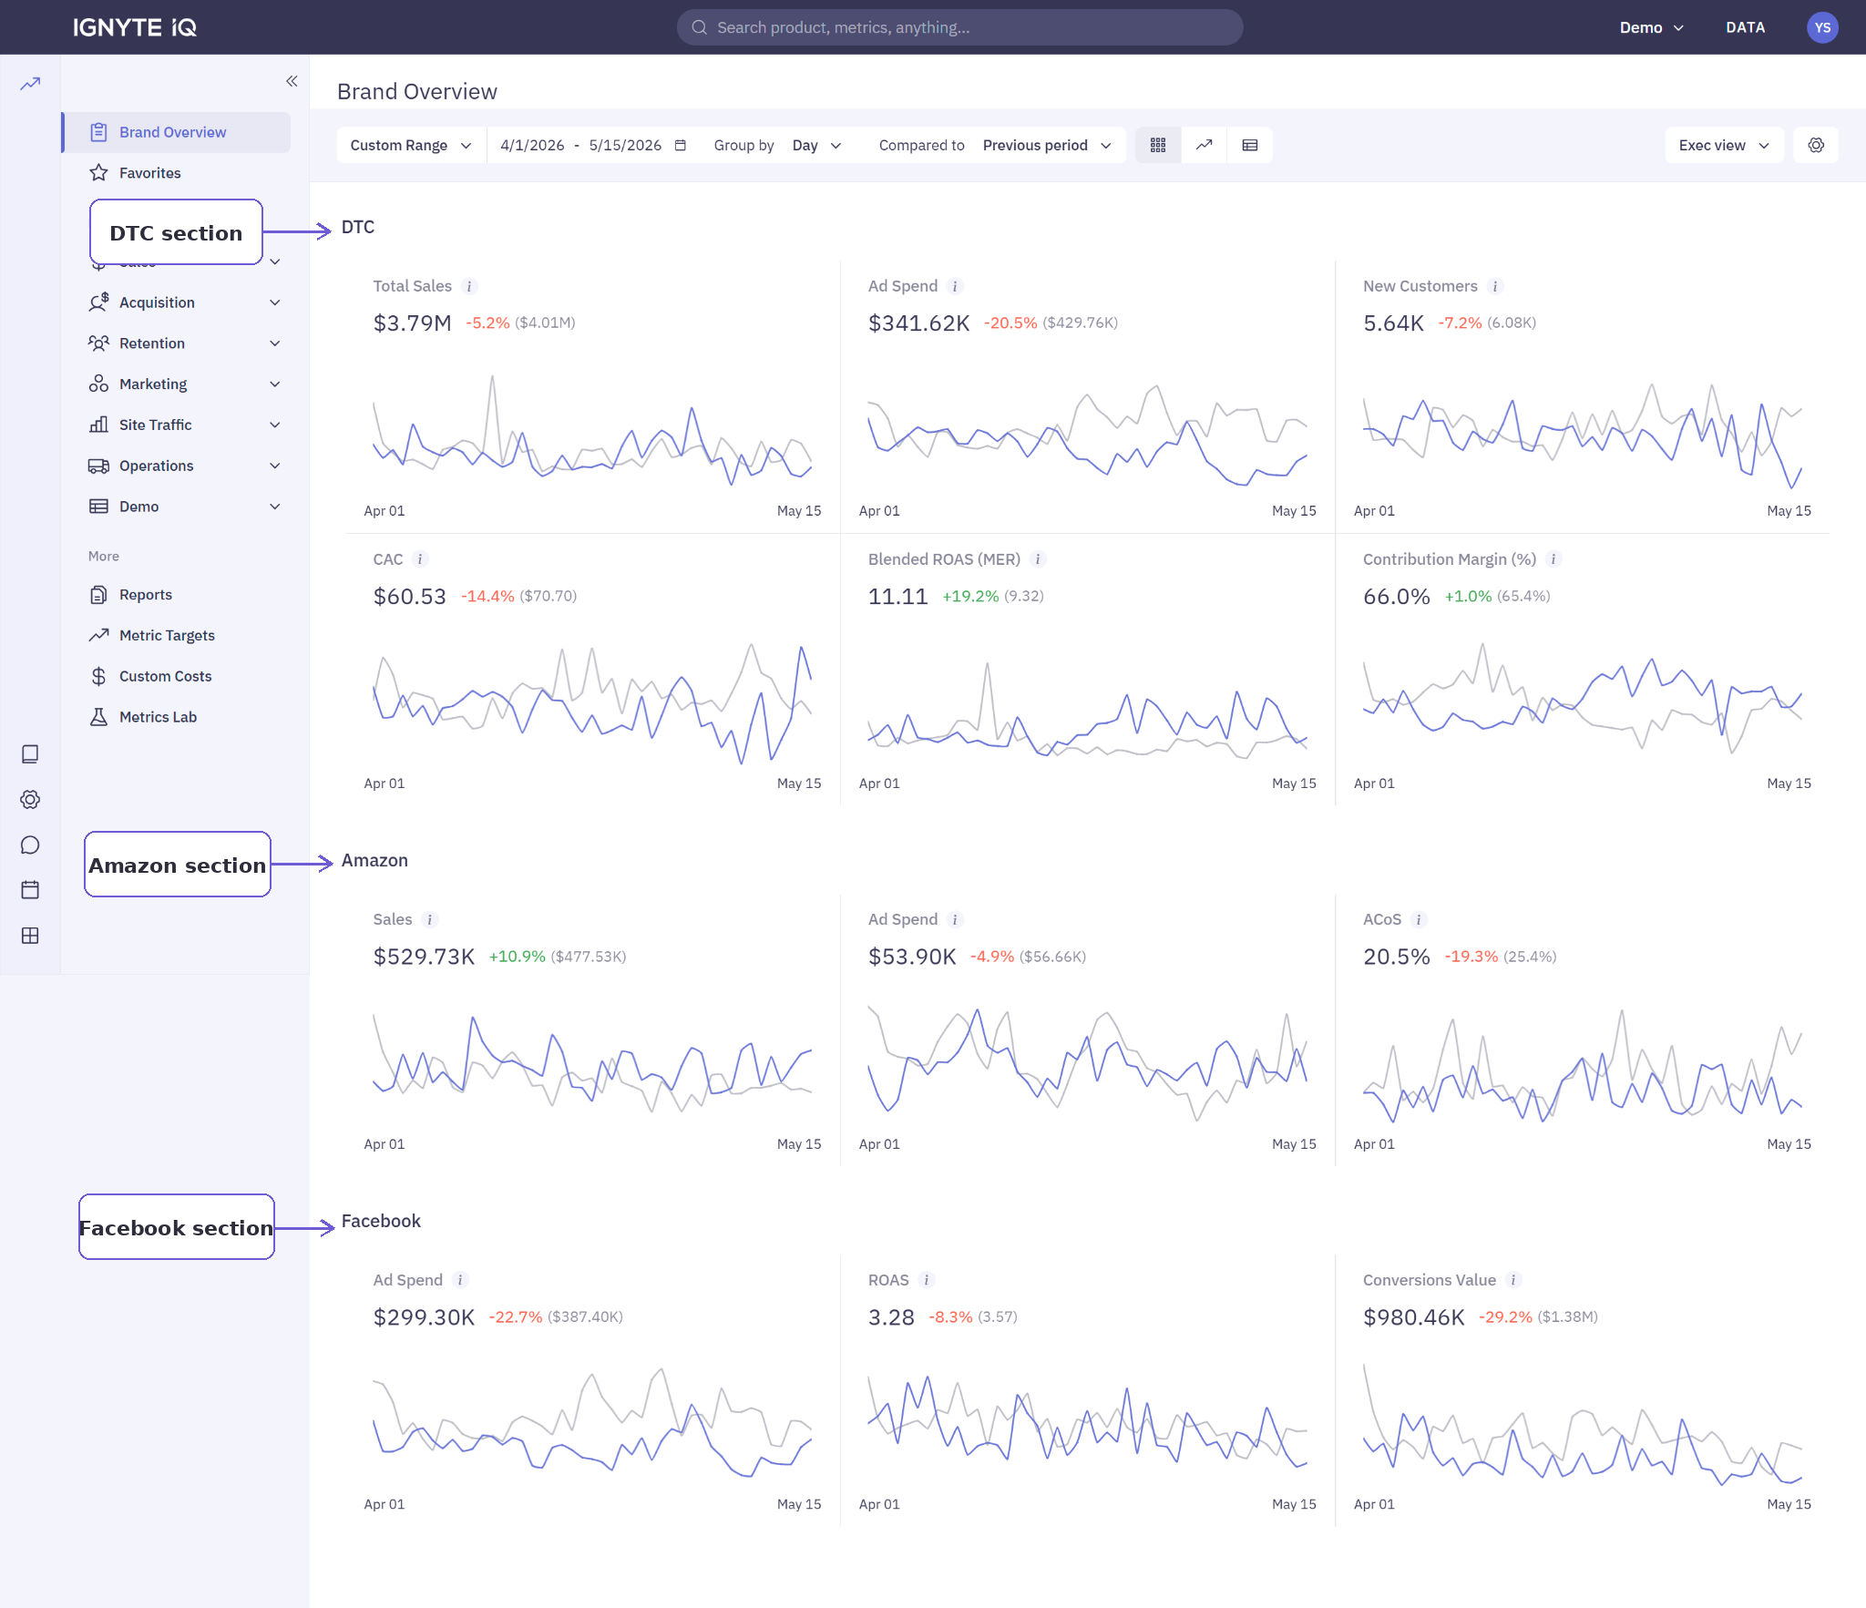1866x1608 pixels.
Task: Open the Exec view dropdown
Action: pyautogui.click(x=1724, y=145)
